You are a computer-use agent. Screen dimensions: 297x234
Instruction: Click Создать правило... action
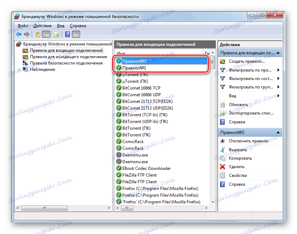click(247, 61)
